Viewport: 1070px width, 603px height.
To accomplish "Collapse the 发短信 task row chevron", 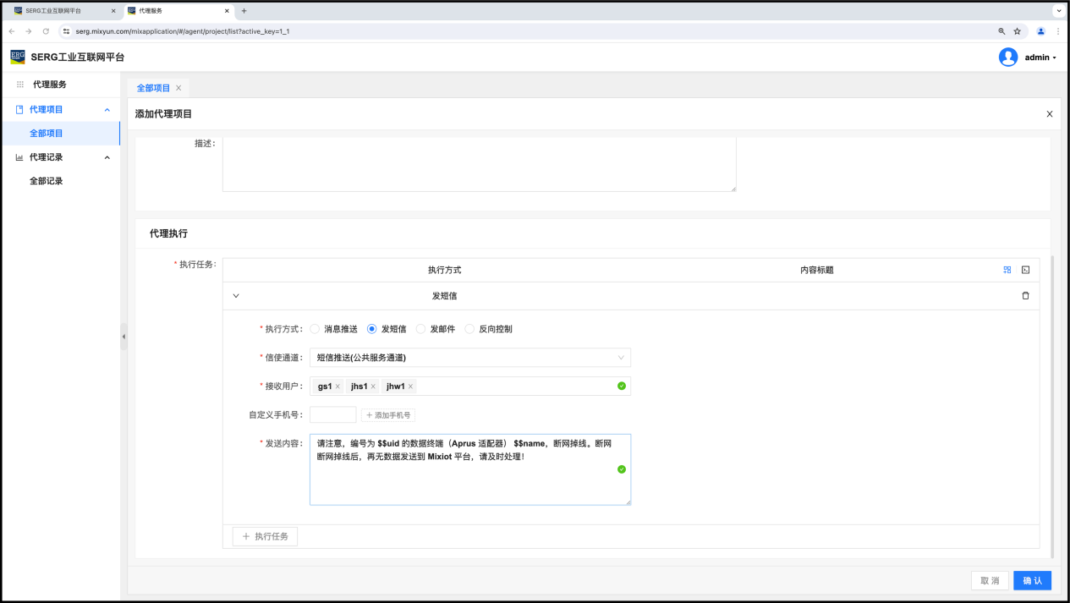I will coord(236,296).
